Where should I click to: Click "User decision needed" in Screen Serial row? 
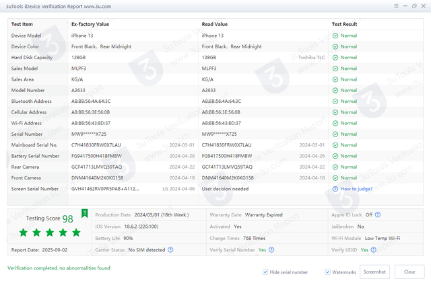click(x=226, y=189)
